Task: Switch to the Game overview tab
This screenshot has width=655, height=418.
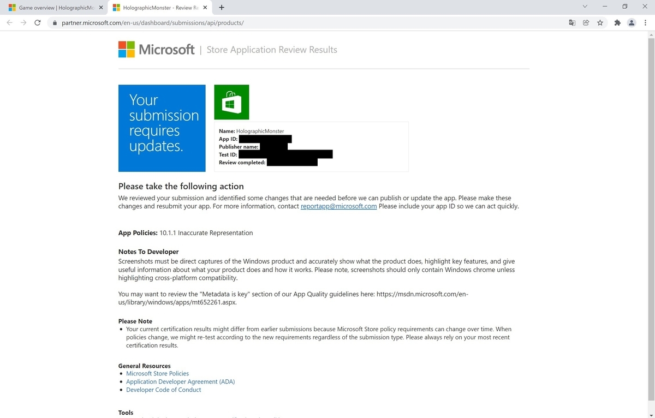Action: click(55, 8)
